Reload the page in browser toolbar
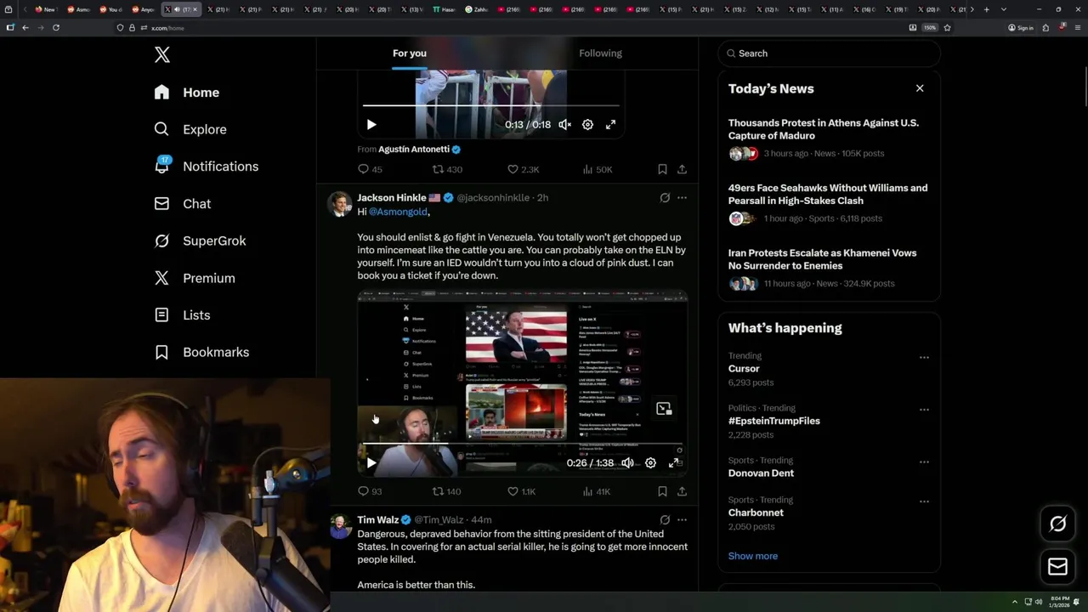Image resolution: width=1088 pixels, height=612 pixels. pos(56,27)
